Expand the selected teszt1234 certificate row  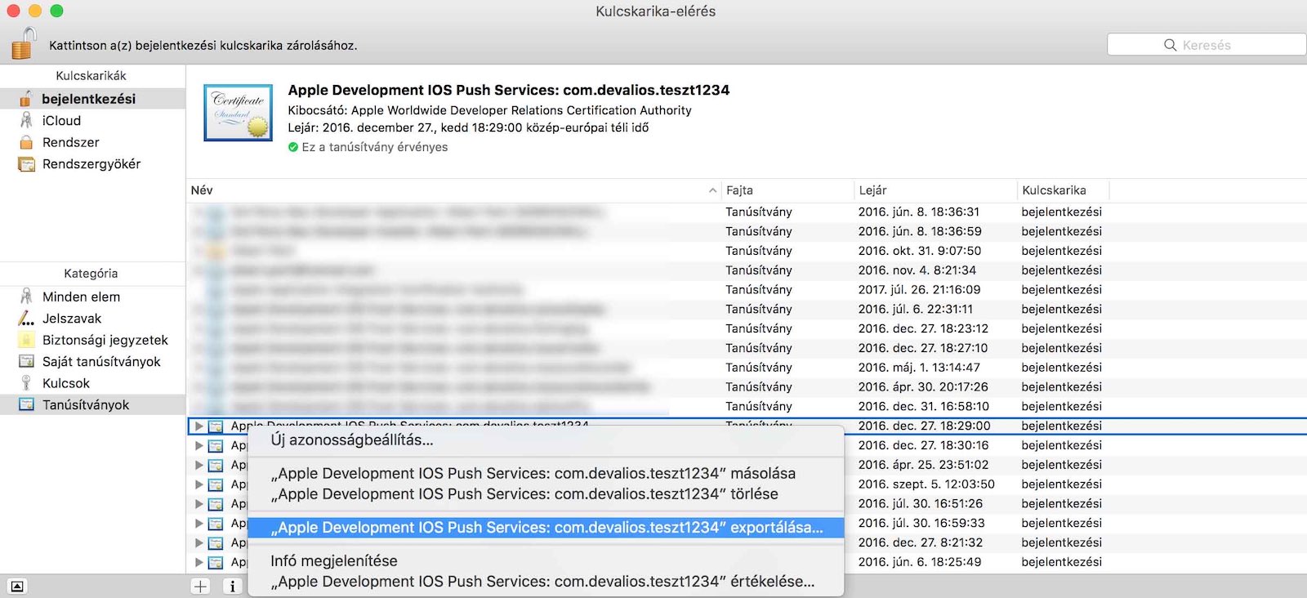coord(199,426)
